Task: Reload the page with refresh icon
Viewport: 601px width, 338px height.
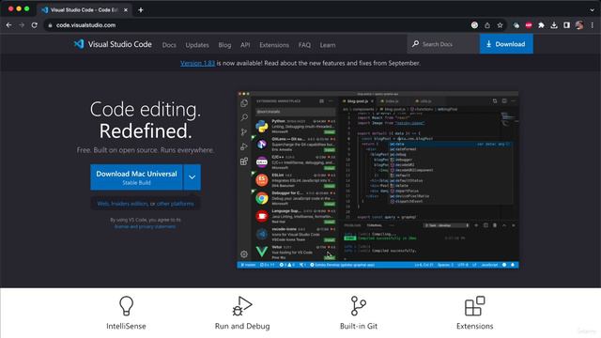Action: (34, 25)
